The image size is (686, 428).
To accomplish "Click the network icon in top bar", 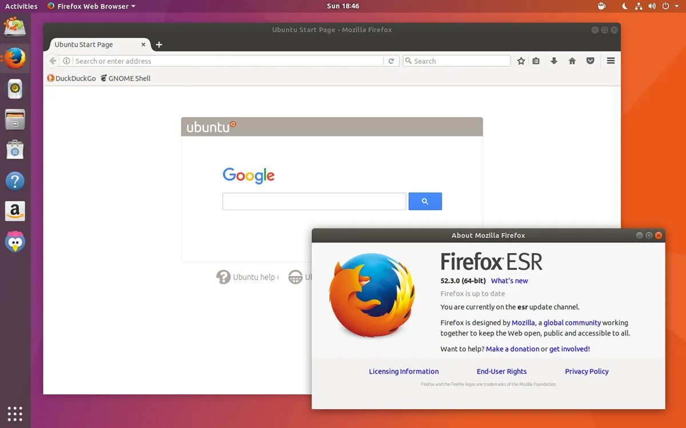I will [x=639, y=6].
